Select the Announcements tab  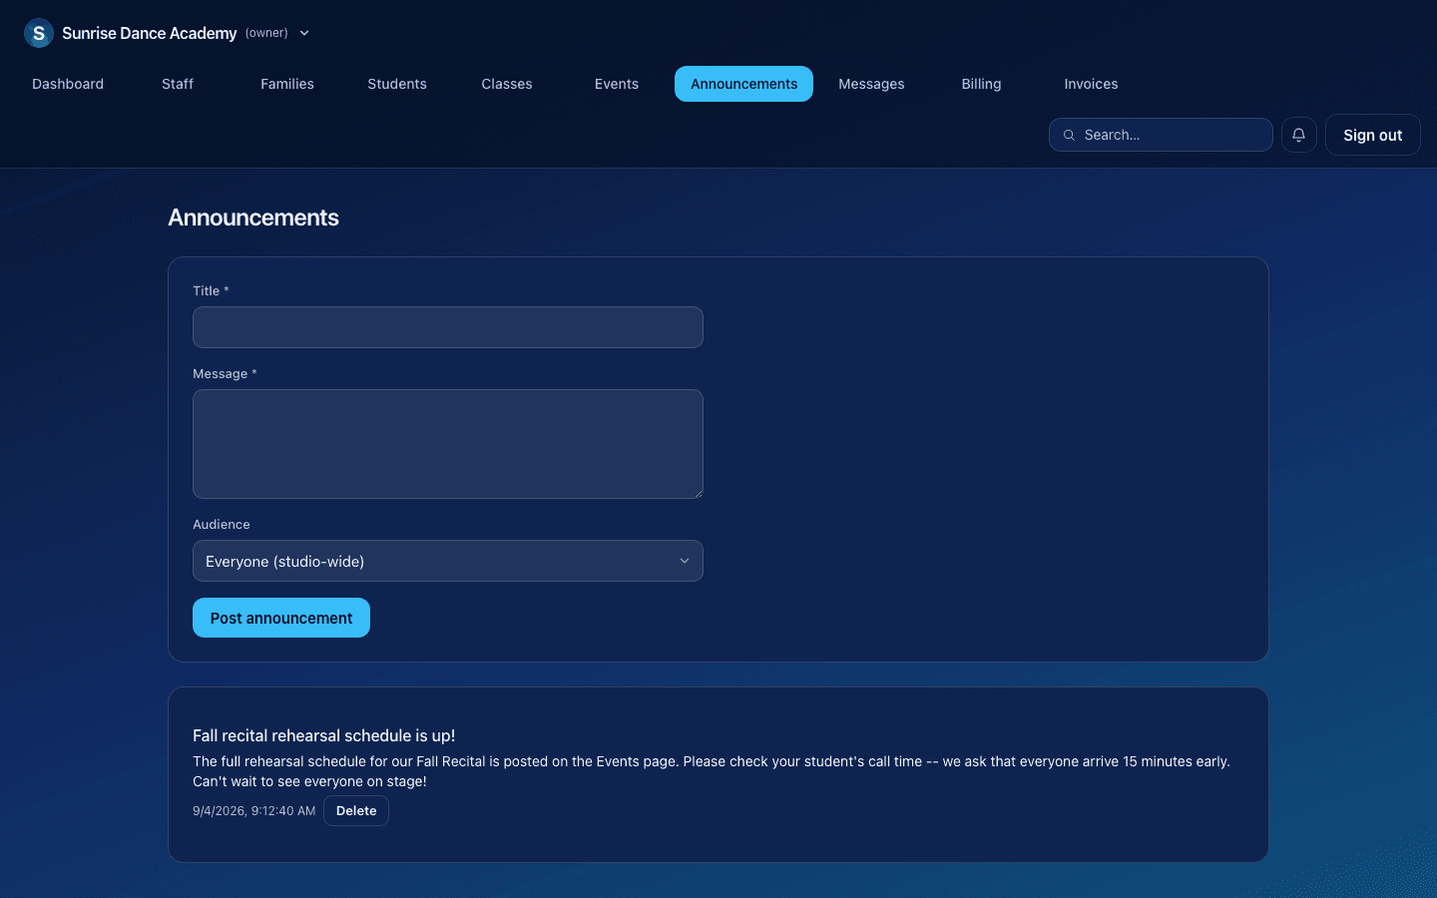click(743, 84)
